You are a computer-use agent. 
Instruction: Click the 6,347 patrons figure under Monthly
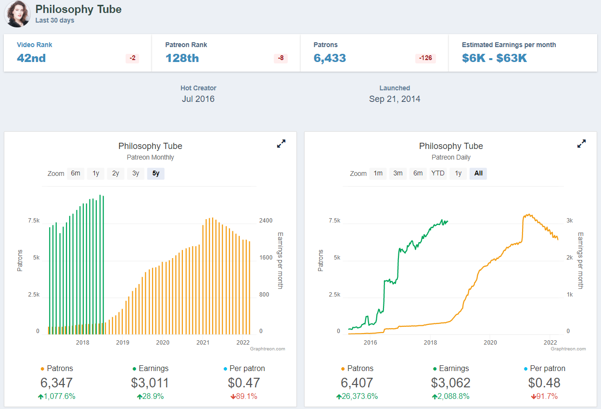coord(57,383)
